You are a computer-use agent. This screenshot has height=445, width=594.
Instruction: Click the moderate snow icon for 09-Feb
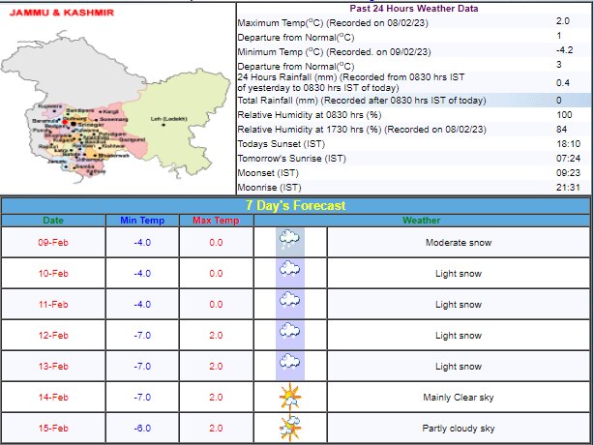coord(290,241)
